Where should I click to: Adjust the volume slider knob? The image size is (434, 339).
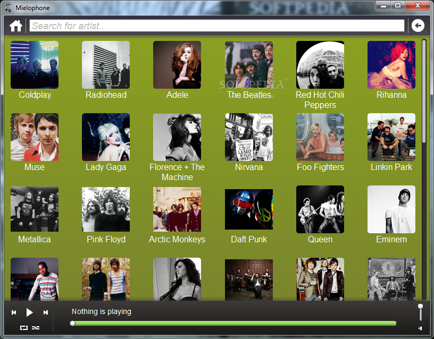pyautogui.click(x=420, y=307)
